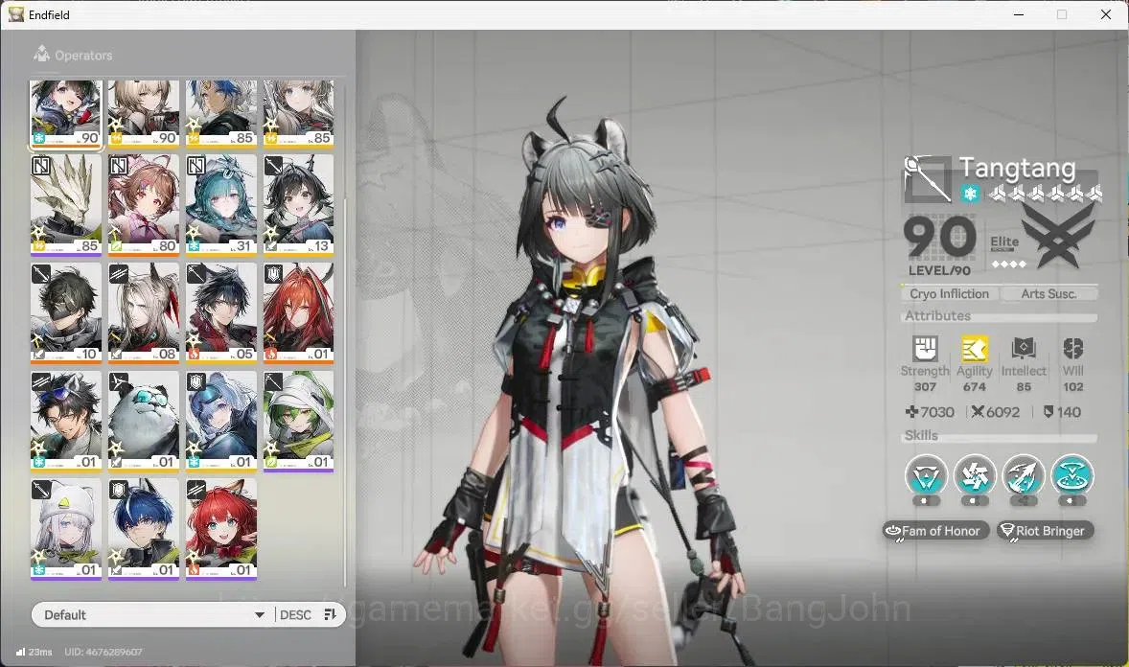
Task: Select the white-haired horned level 08 operator
Action: 144,312
